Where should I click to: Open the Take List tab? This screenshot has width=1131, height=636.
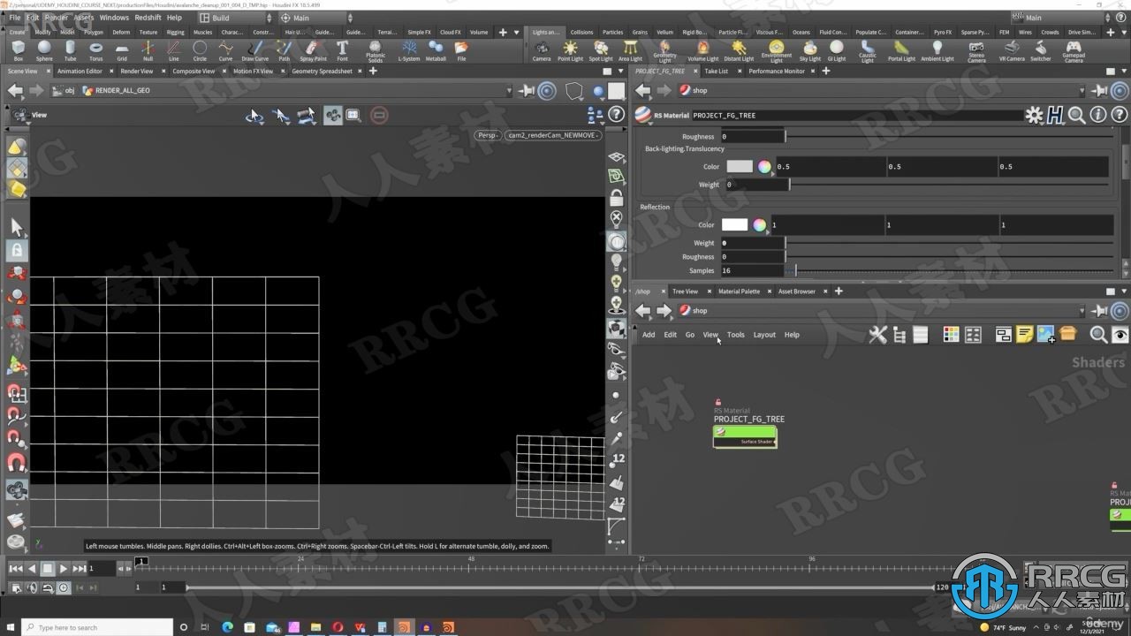pyautogui.click(x=717, y=71)
